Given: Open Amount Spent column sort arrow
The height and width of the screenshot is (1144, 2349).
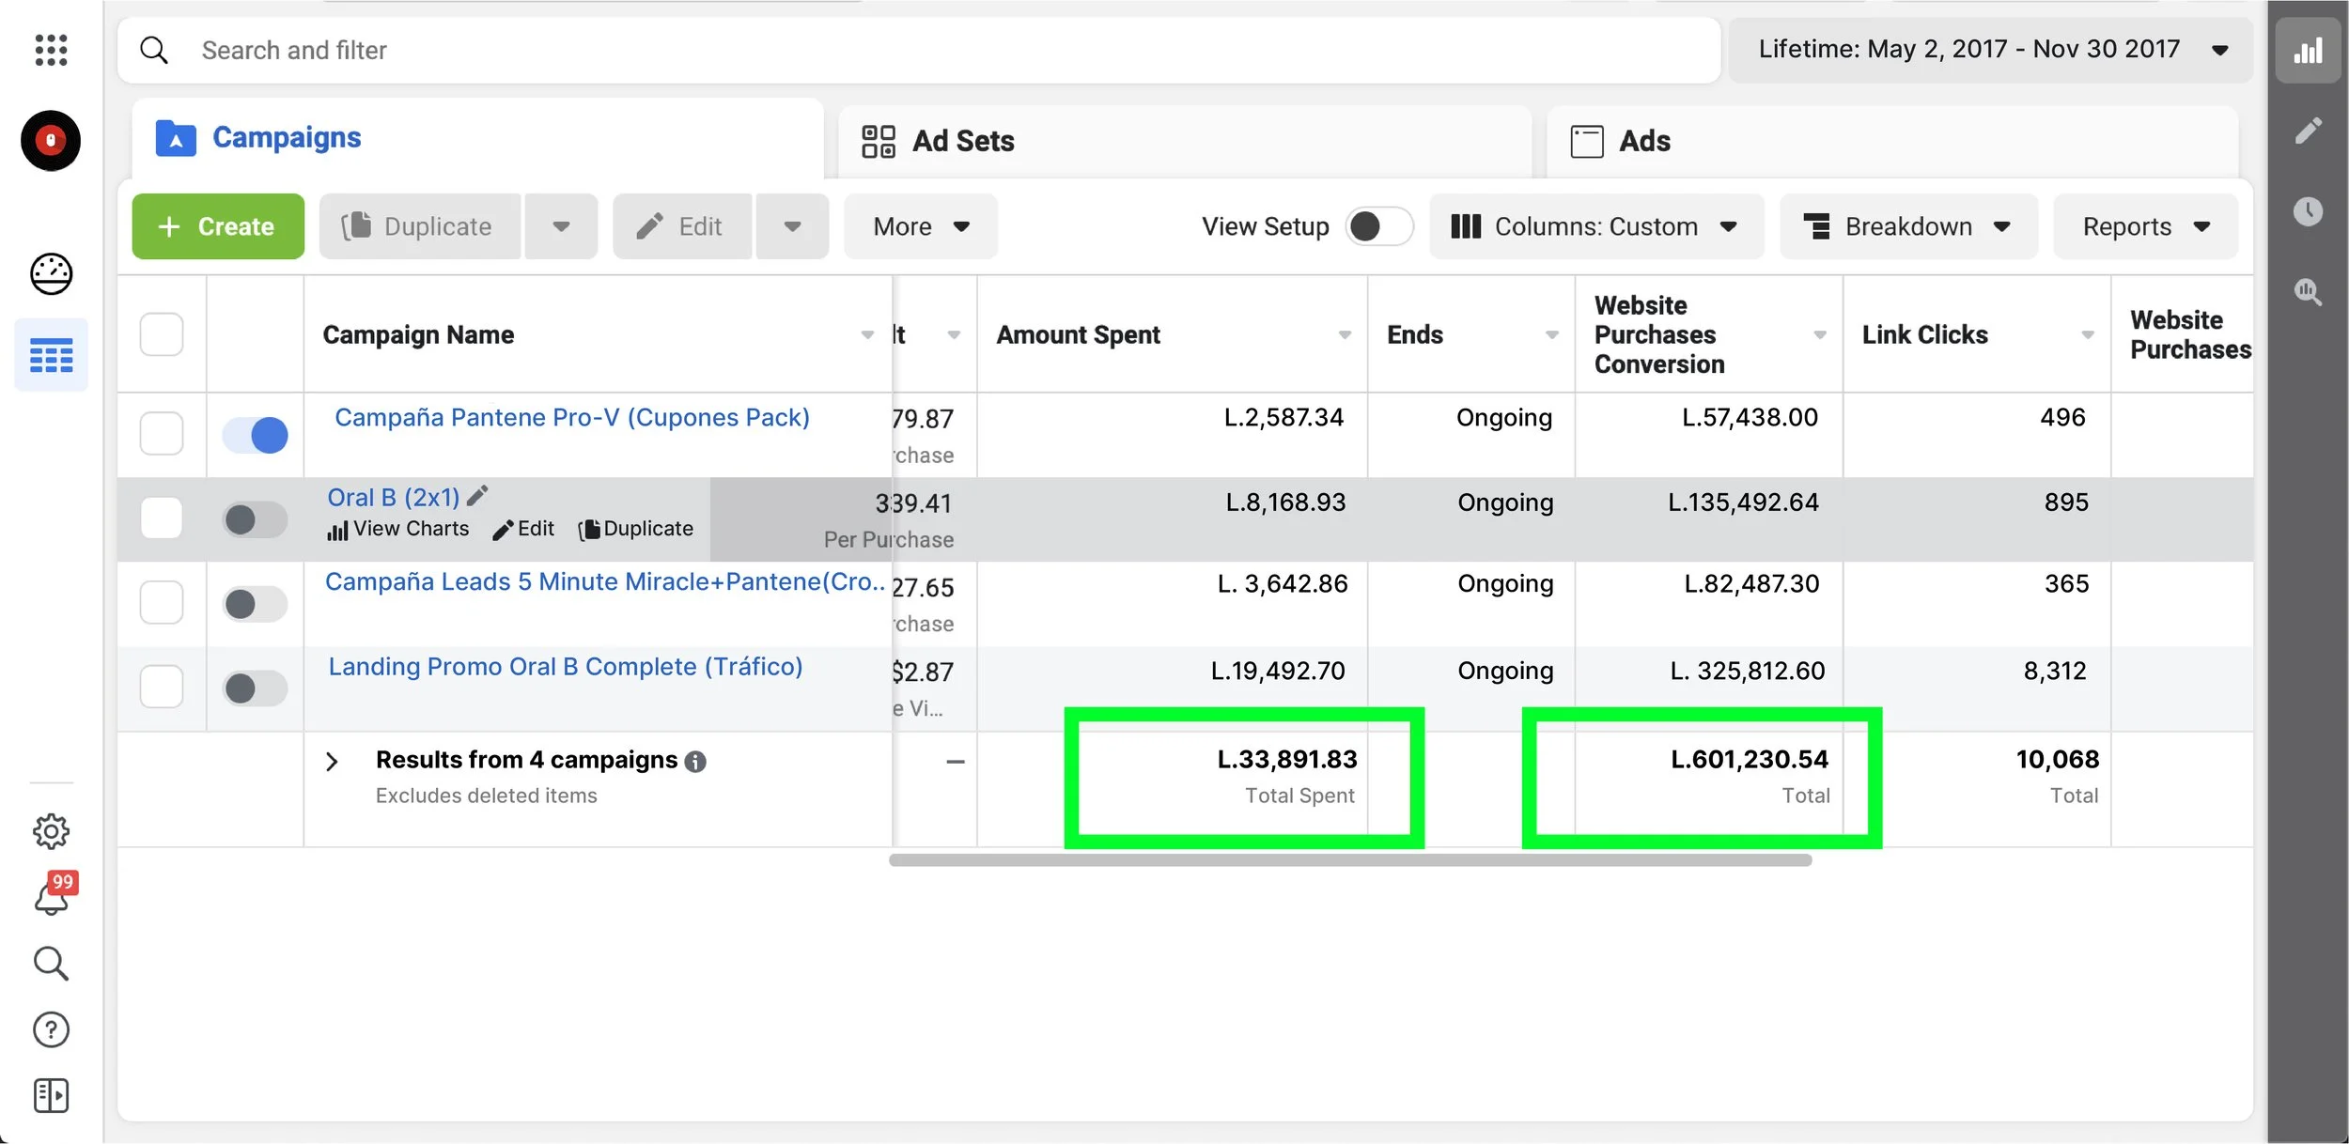Looking at the screenshot, I should pyautogui.click(x=1345, y=335).
